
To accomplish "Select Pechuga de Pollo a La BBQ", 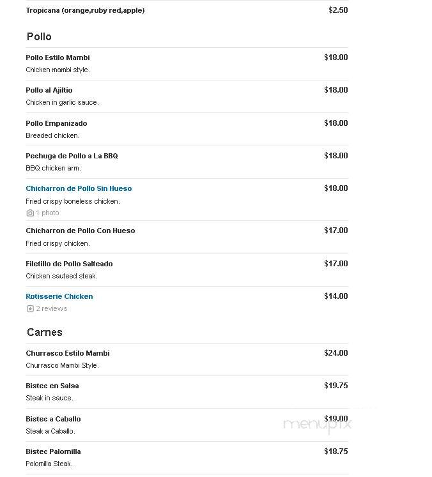I will point(72,156).
